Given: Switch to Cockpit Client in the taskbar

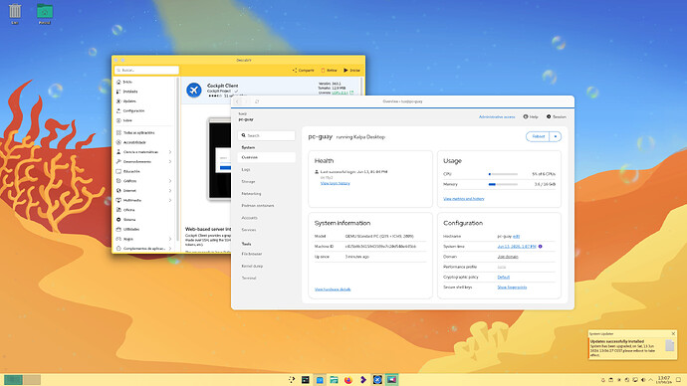Looking at the screenshot, I should (x=377, y=379).
